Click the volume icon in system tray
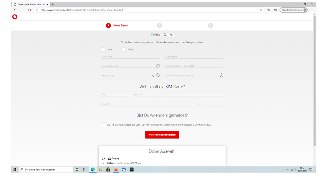This screenshot has width=329, height=185. click(295, 170)
